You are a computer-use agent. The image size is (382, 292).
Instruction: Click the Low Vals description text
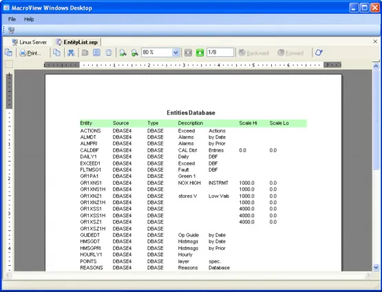click(x=219, y=196)
